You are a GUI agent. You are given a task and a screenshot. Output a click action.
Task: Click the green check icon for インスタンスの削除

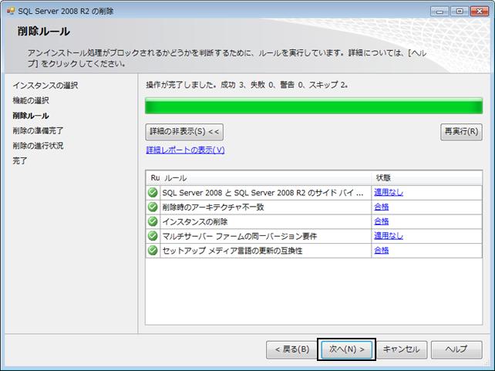(x=153, y=221)
